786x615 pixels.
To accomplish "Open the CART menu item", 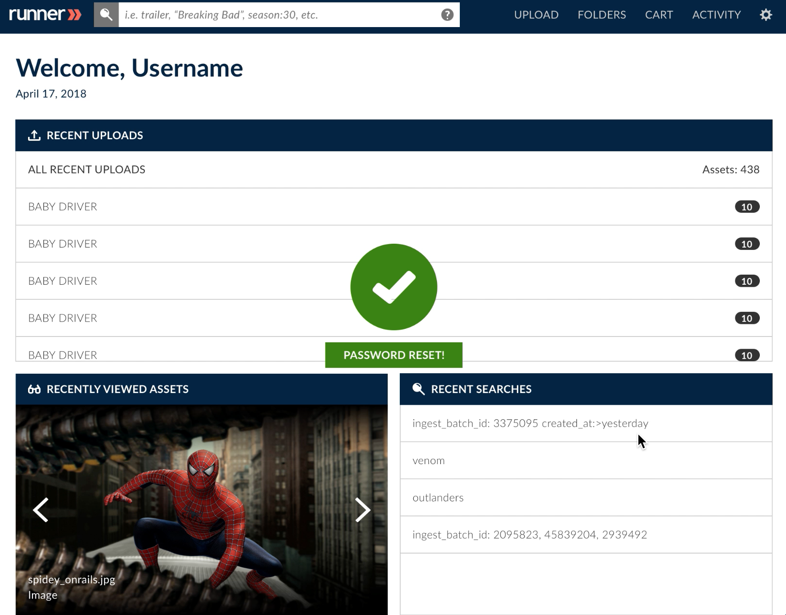I will [x=659, y=15].
